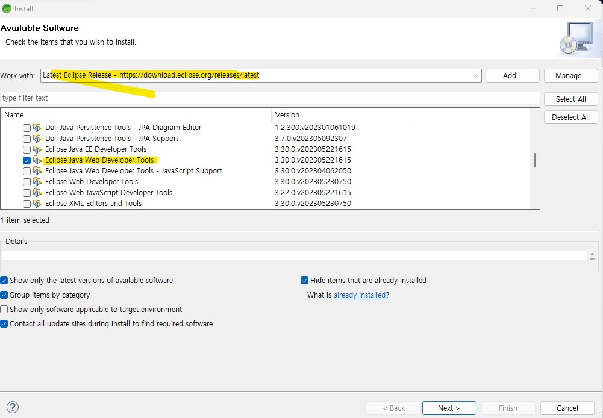Click the feature icon beside Eclipse Web Developer Tools
The width and height of the screenshot is (603, 418).
click(x=37, y=181)
